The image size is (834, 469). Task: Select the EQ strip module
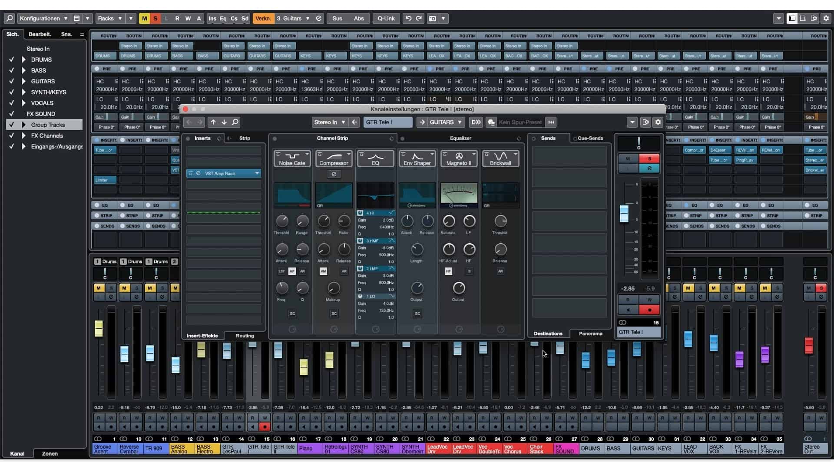click(x=375, y=159)
